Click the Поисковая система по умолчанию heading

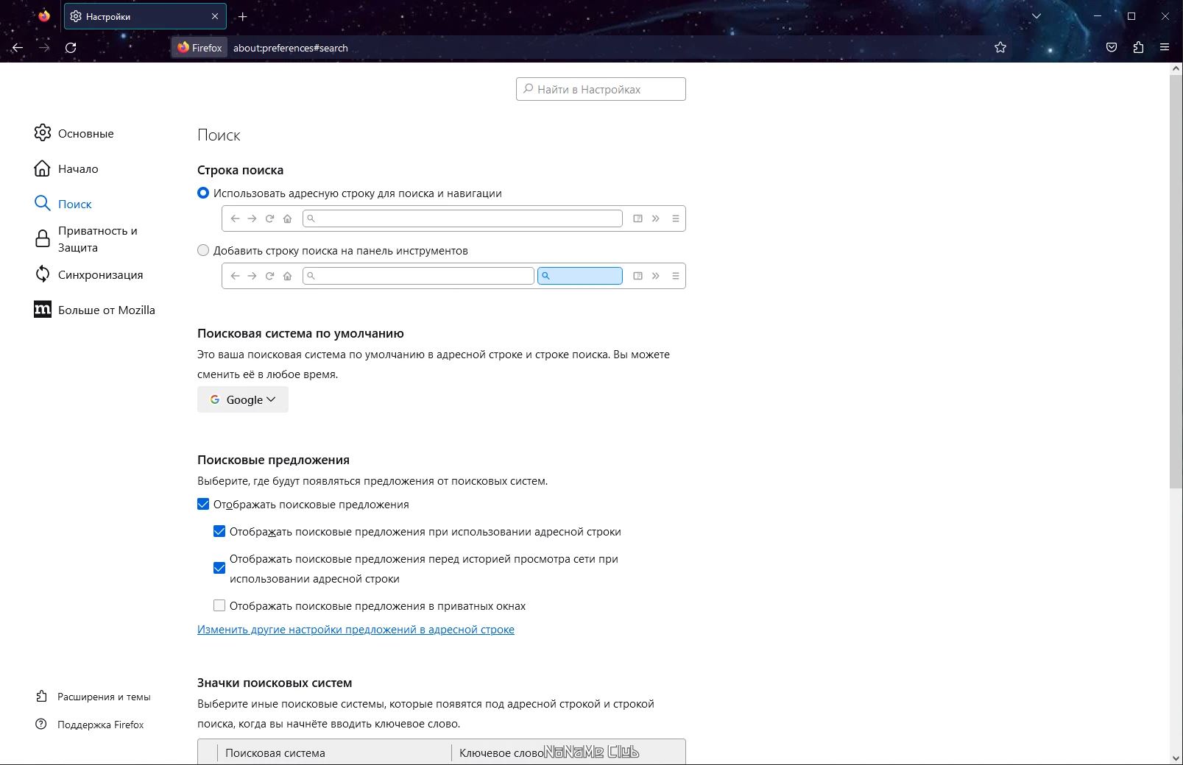pyautogui.click(x=300, y=333)
